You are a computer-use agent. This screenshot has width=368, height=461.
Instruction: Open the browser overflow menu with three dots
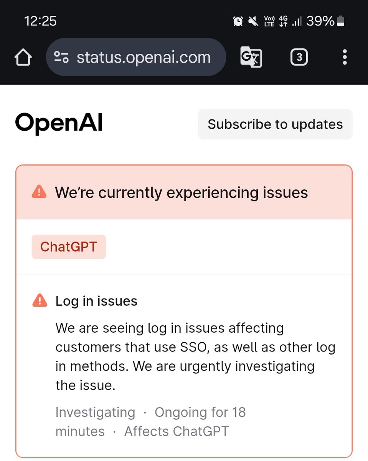point(344,57)
